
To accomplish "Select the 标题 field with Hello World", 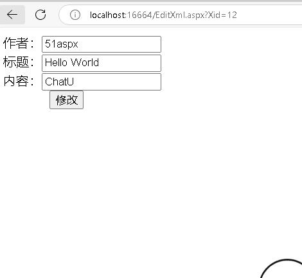I will 102,63.
